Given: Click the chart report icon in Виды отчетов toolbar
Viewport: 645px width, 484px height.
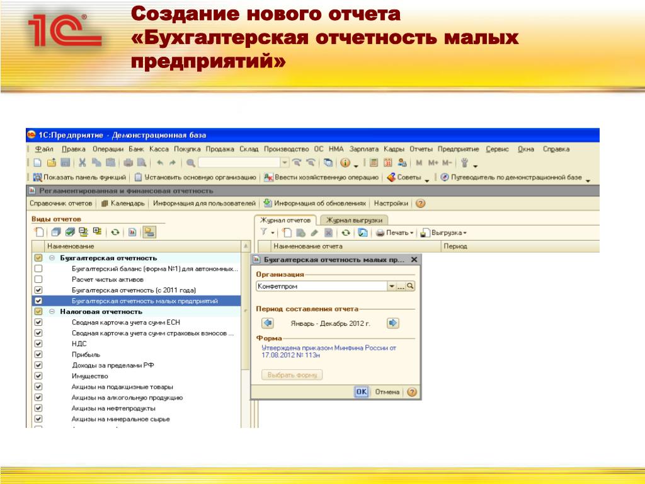Looking at the screenshot, I should click(x=132, y=232).
